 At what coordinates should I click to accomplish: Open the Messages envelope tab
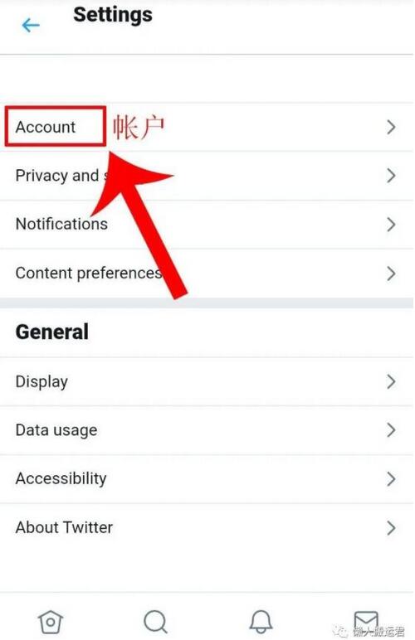365,621
